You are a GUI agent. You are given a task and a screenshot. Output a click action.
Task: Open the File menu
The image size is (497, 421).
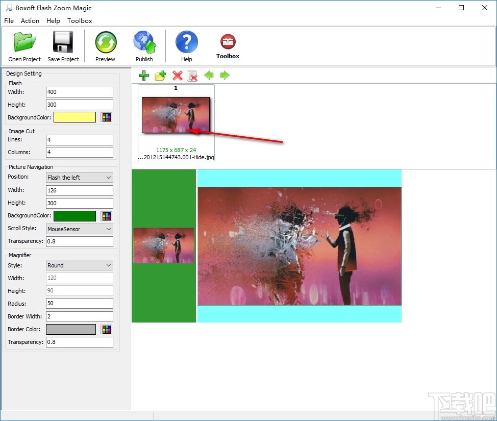[9, 21]
